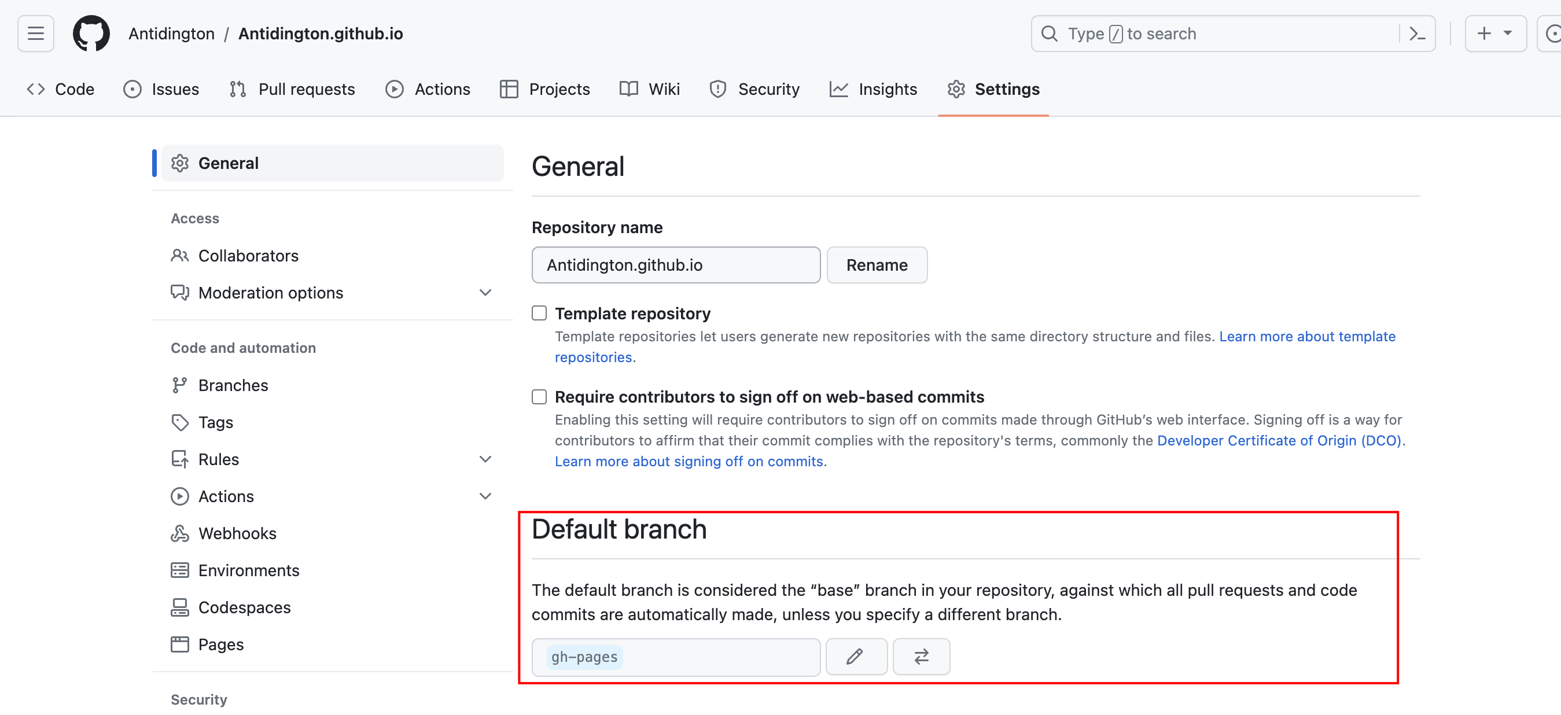The width and height of the screenshot is (1561, 715).
Task: Click the Collaborators people icon
Action: tap(179, 256)
